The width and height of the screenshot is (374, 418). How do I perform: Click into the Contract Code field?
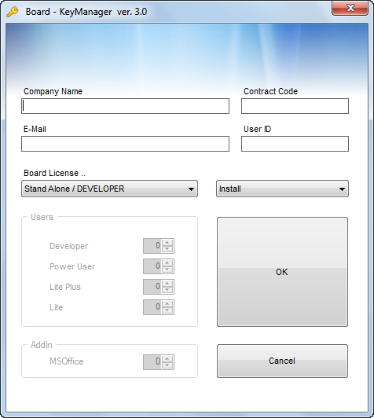pyautogui.click(x=295, y=106)
